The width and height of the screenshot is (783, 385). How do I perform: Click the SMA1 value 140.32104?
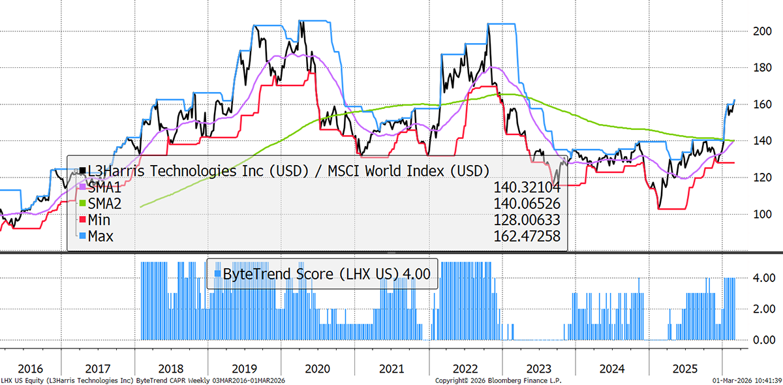click(527, 188)
